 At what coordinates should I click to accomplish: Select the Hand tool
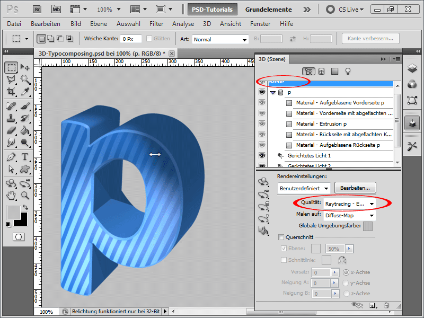click(x=11, y=195)
